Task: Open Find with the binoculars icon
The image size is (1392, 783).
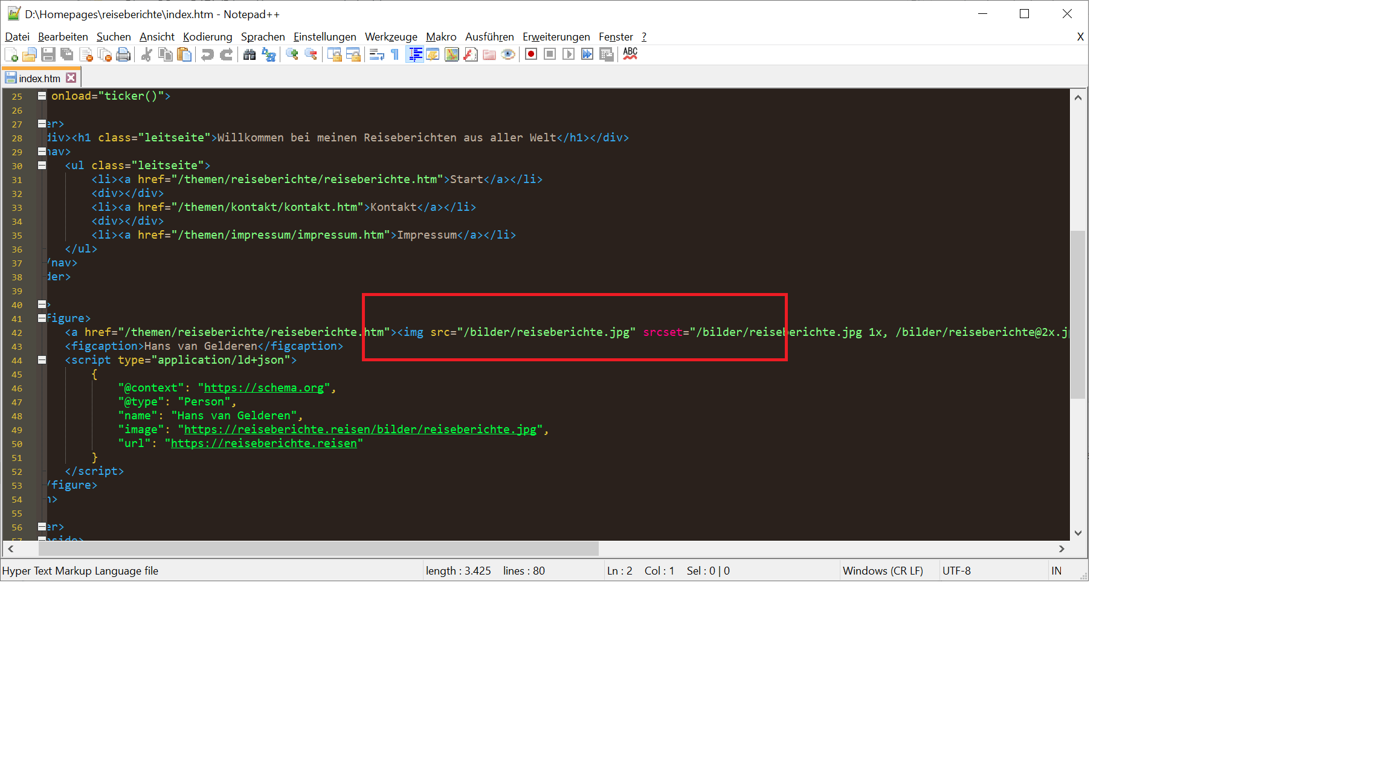Action: pyautogui.click(x=250, y=54)
